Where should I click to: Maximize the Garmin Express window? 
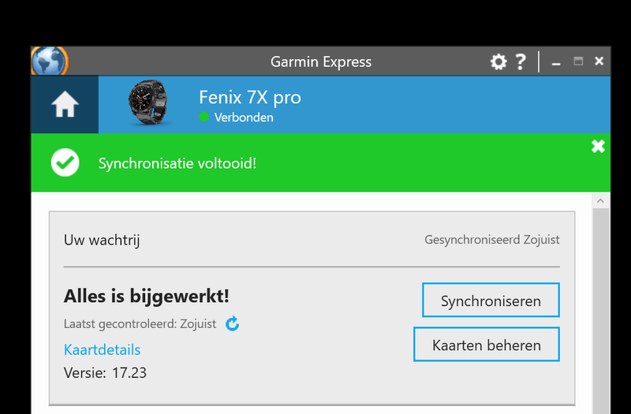click(578, 61)
